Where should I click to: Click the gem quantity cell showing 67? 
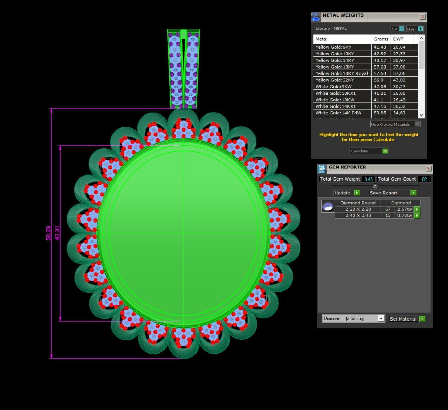[388, 209]
